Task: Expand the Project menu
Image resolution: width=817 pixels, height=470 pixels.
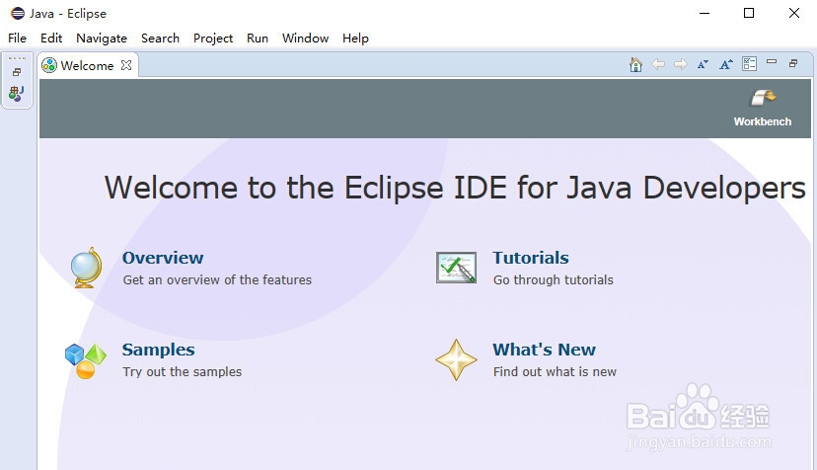Action: click(213, 39)
